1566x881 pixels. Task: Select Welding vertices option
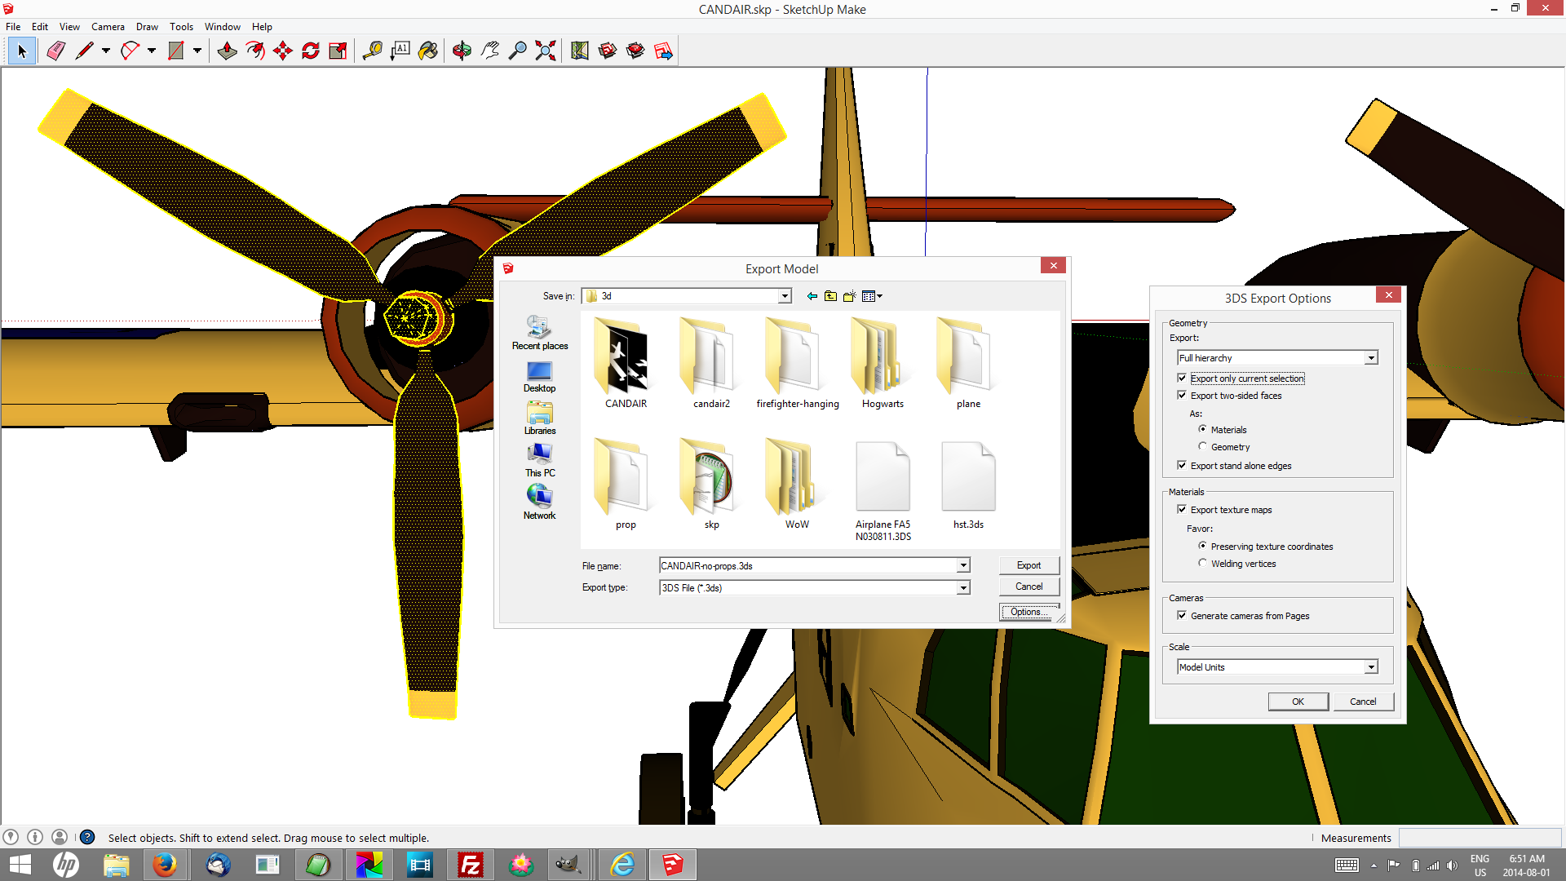point(1202,563)
